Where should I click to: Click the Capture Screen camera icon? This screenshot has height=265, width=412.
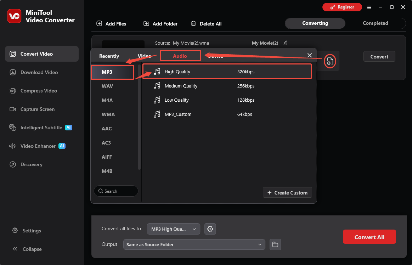coord(13,109)
